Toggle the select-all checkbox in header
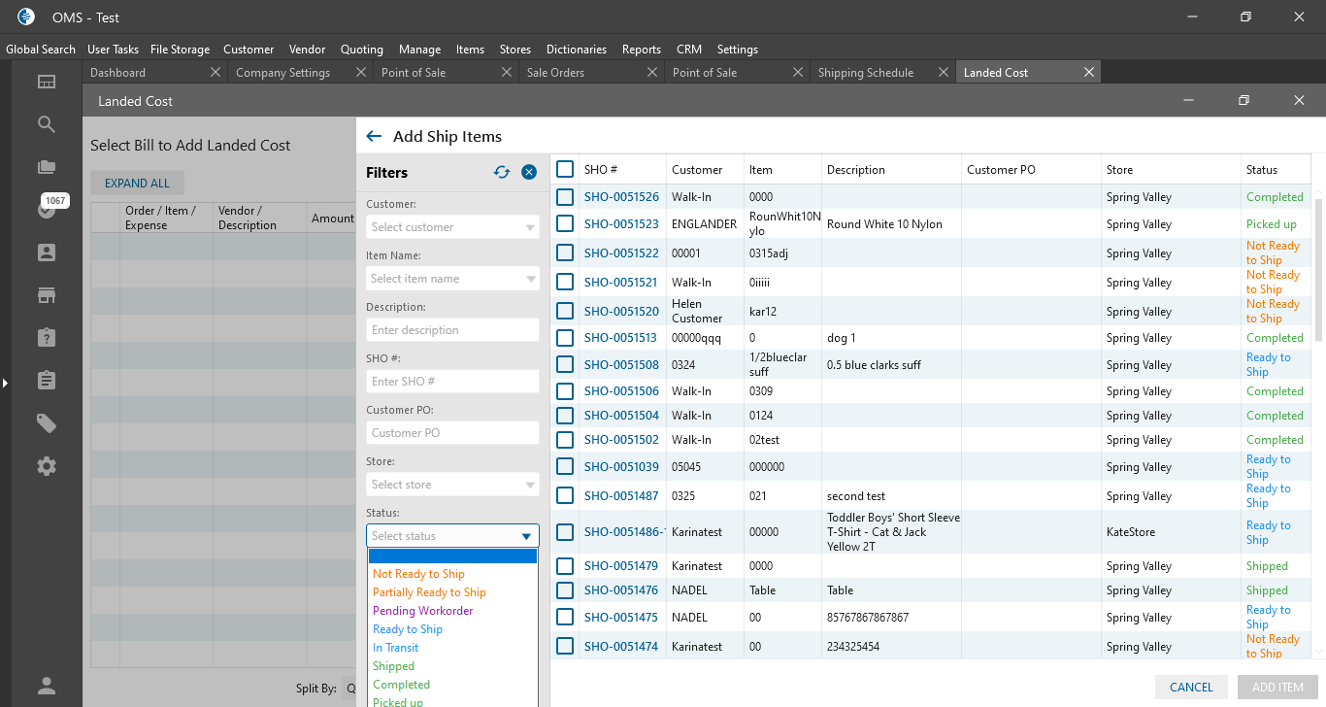This screenshot has height=707, width=1326. [565, 169]
